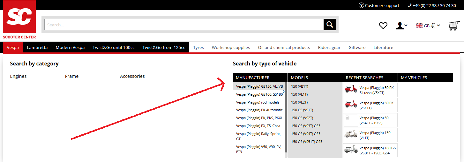Open the Accessories category
Image resolution: width=464 pixels, height=162 pixels.
(x=132, y=76)
